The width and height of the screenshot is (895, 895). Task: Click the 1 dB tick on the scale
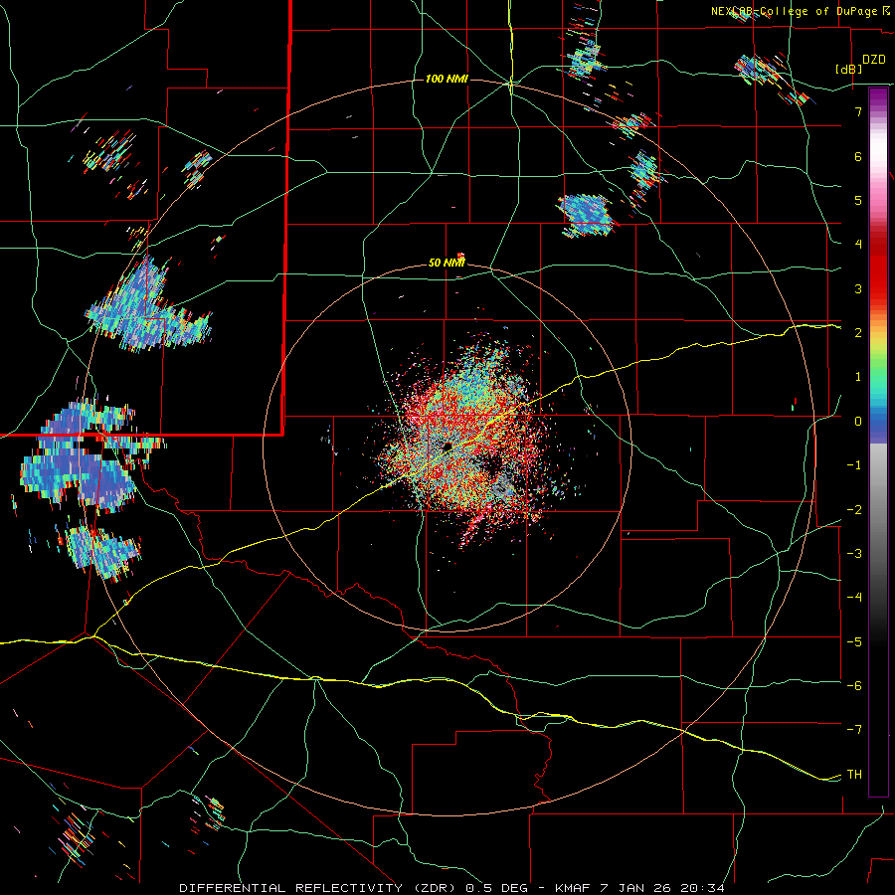[x=858, y=377]
